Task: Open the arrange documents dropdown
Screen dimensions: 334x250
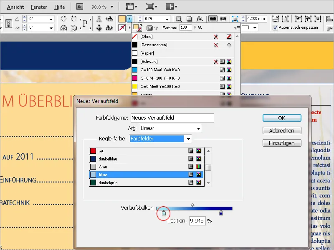Action: point(172,7)
